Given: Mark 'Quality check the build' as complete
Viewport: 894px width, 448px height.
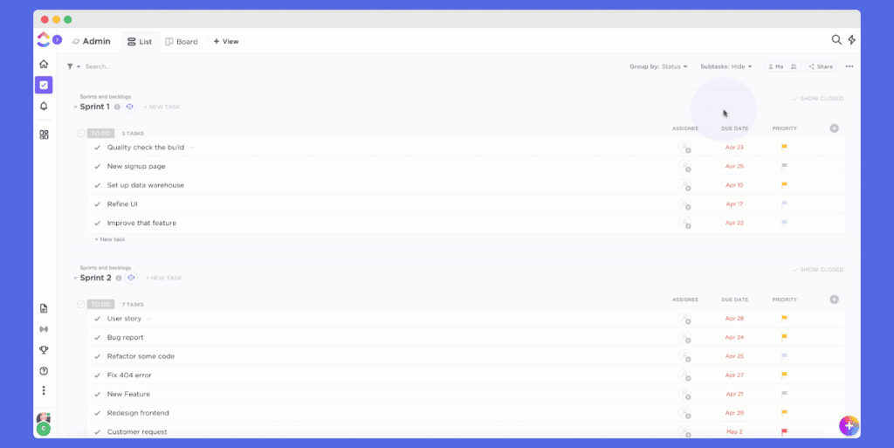Looking at the screenshot, I should (x=98, y=148).
